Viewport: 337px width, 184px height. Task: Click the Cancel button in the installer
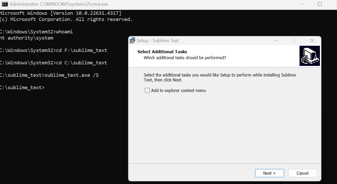tap(303, 173)
